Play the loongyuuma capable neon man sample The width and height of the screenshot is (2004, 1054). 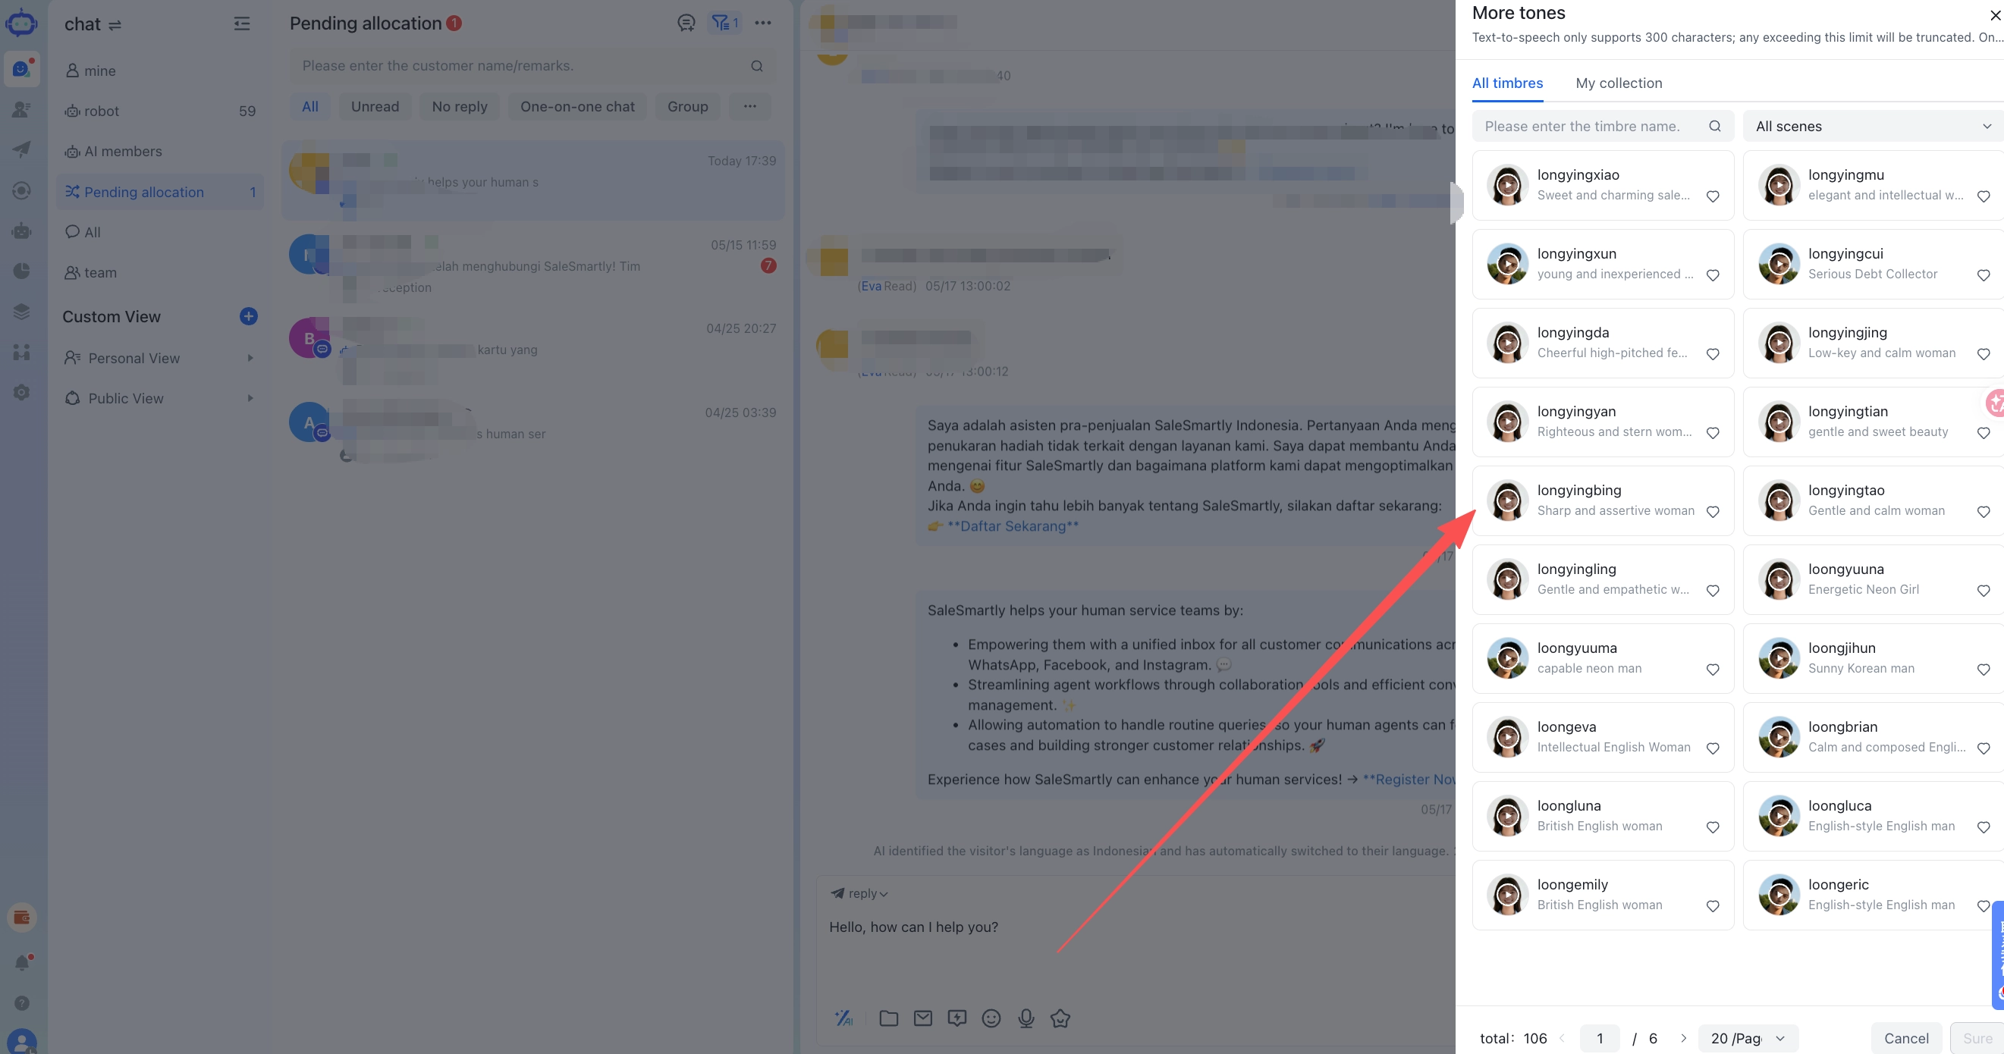pyautogui.click(x=1508, y=658)
